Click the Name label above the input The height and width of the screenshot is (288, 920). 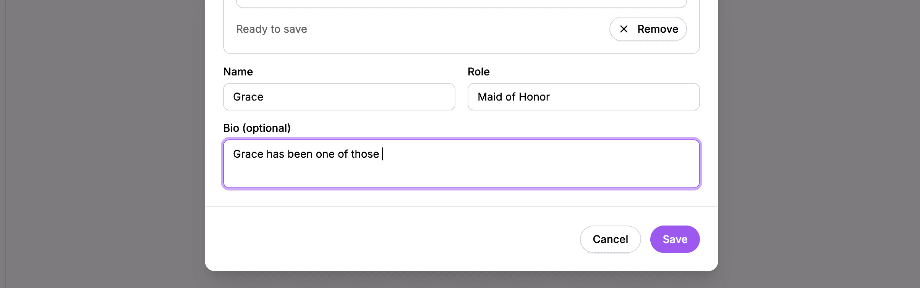(238, 71)
